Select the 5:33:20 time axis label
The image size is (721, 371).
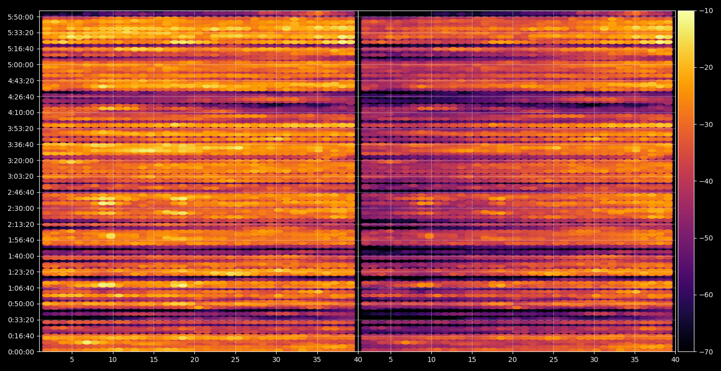pyautogui.click(x=21, y=33)
